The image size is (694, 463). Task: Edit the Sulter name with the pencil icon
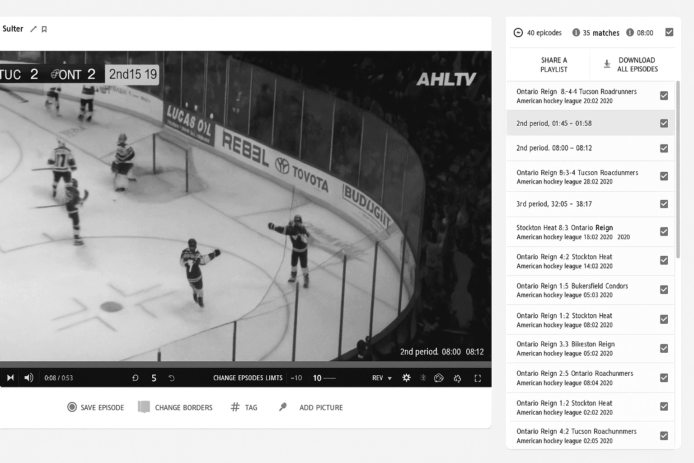pos(33,28)
